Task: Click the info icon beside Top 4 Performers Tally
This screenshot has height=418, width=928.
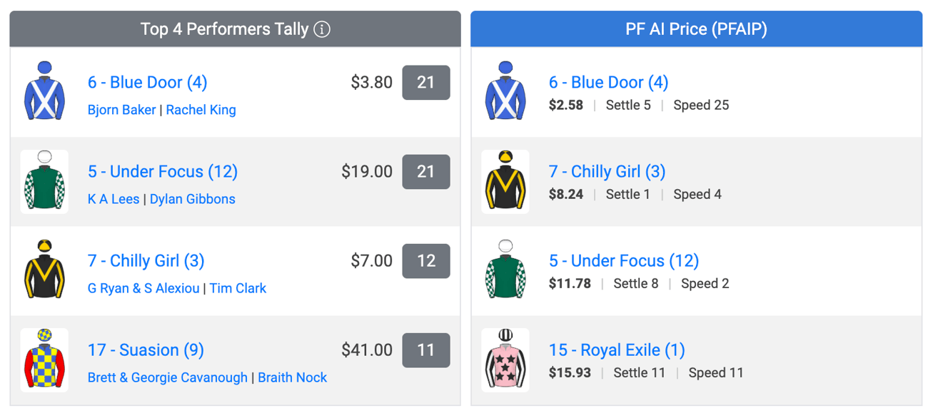Action: point(322,29)
